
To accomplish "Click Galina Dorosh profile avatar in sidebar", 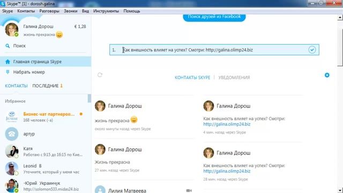I will click(x=12, y=29).
